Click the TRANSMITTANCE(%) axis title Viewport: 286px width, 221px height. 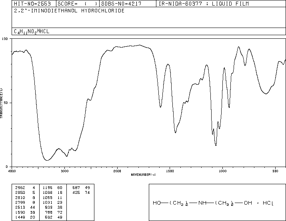point(1,103)
